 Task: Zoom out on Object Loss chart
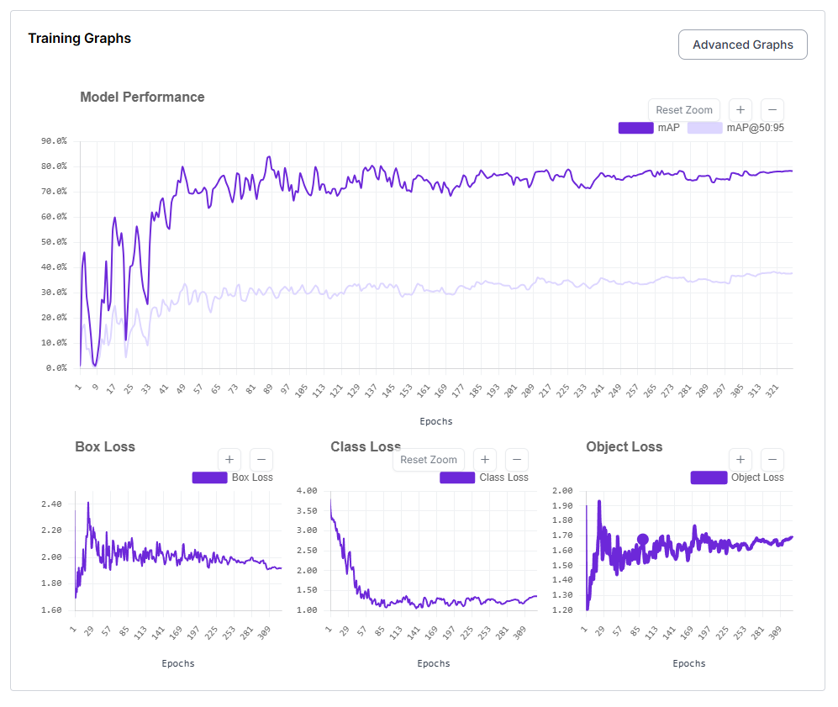(x=772, y=460)
